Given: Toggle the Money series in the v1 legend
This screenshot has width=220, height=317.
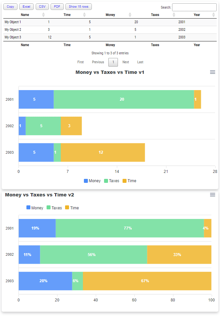Looking at the screenshot, I should (92, 181).
